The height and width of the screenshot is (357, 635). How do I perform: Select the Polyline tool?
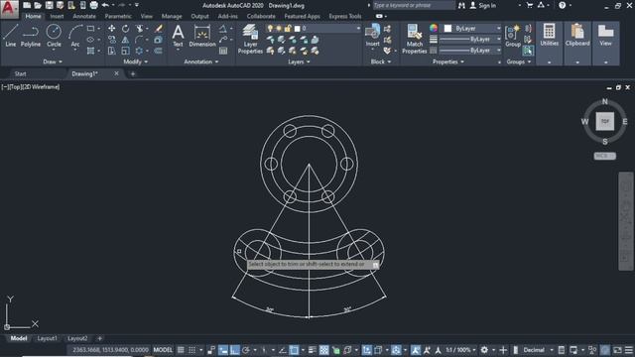31,36
